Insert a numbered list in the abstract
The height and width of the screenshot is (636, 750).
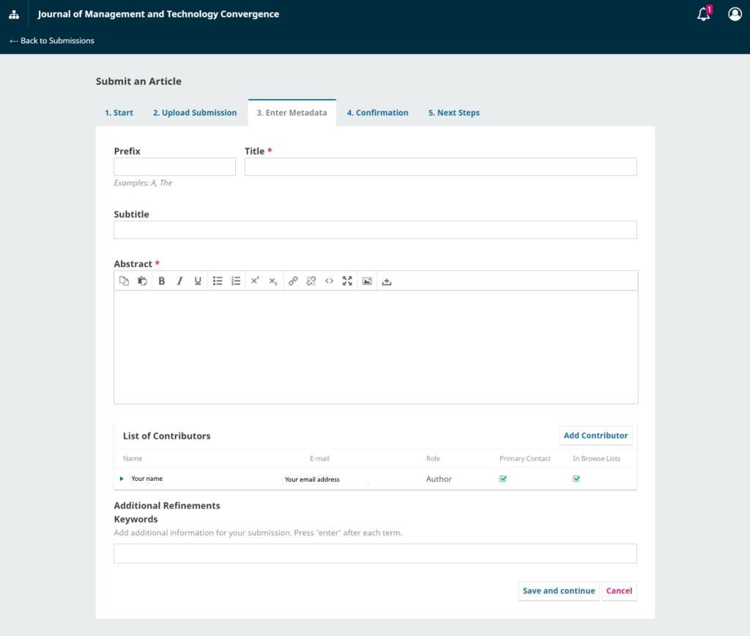(x=236, y=281)
